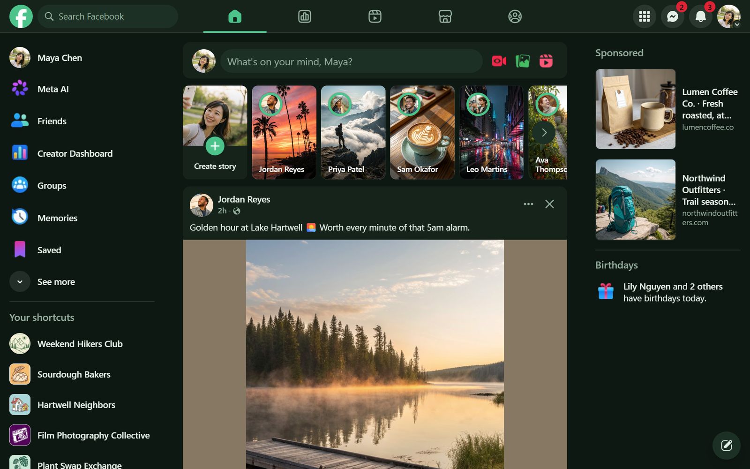Expand See more in the sidebar
Screen dimensions: 750x469
[x=82, y=282]
